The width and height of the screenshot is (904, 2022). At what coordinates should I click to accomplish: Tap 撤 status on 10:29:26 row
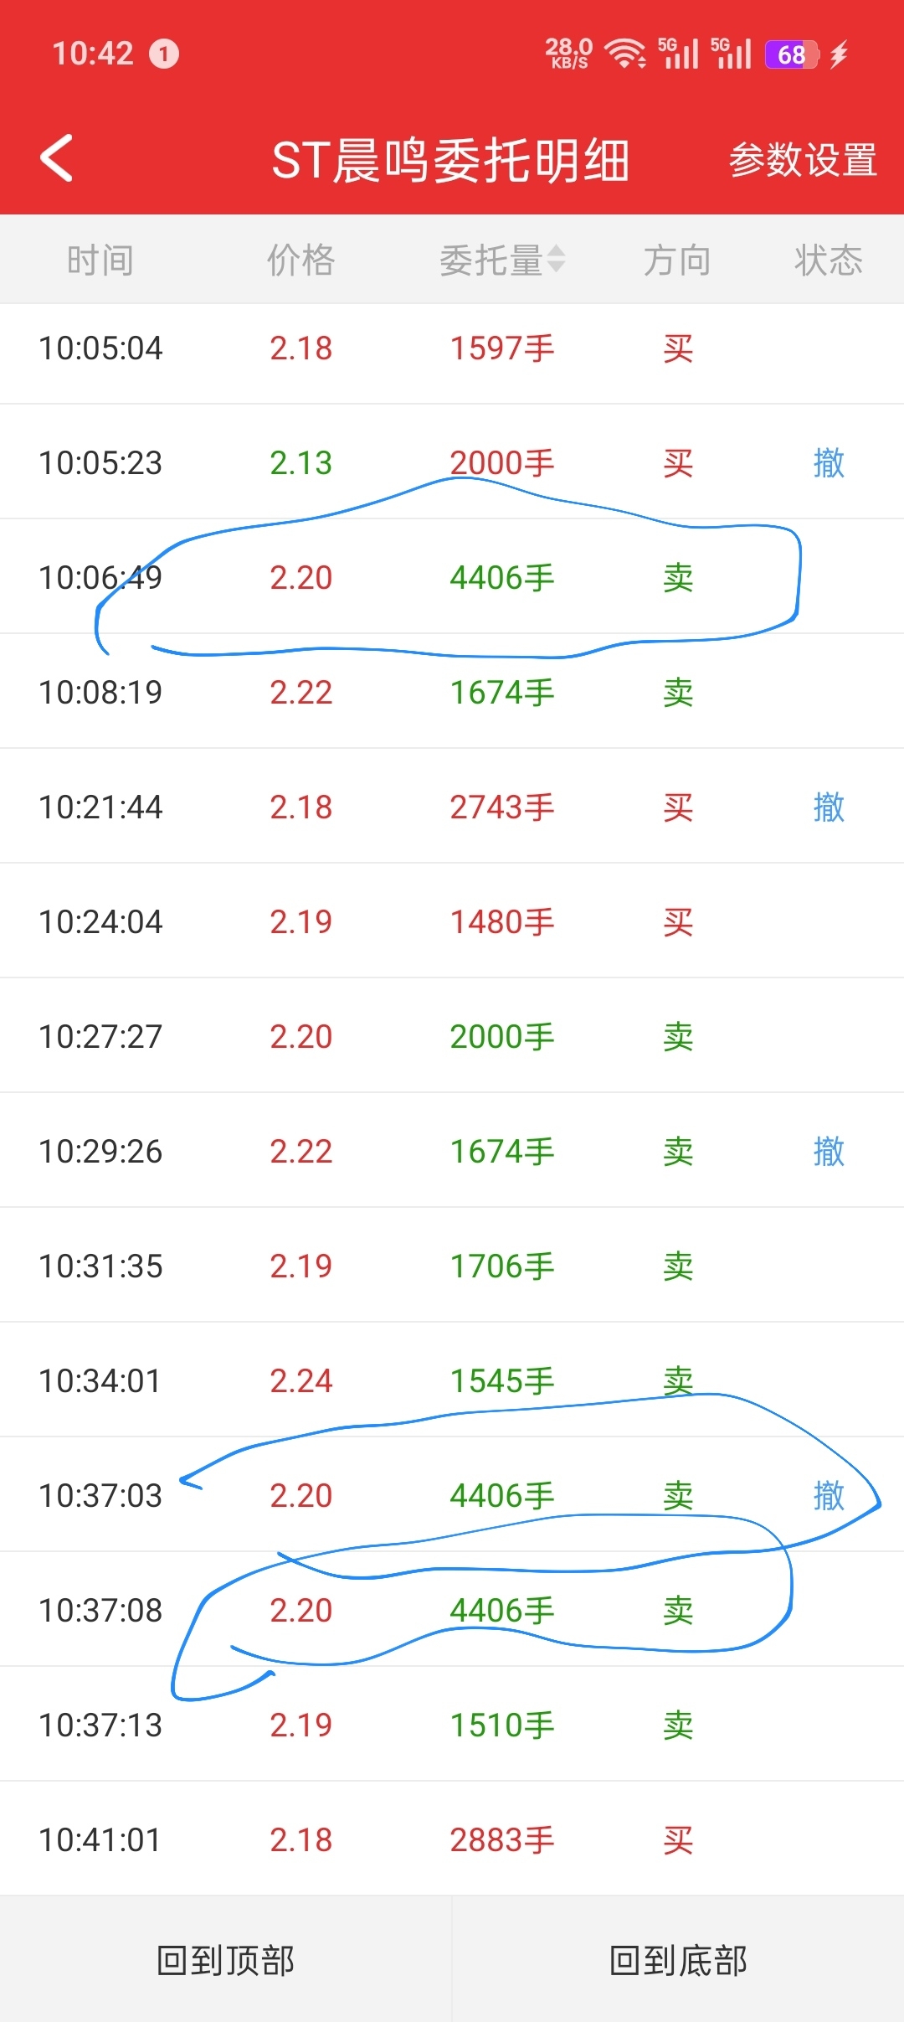(829, 1151)
